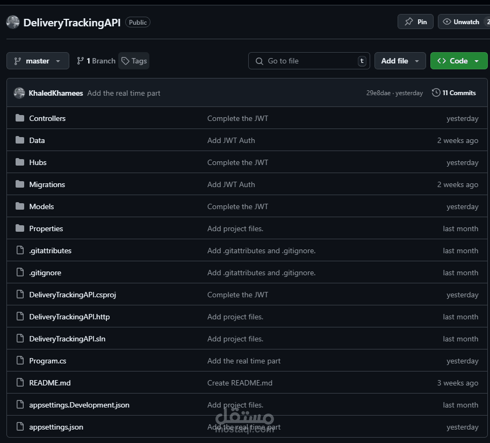Open the .gitattributes file

click(x=51, y=251)
